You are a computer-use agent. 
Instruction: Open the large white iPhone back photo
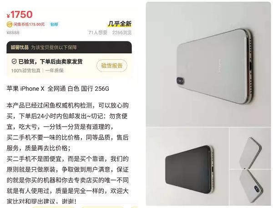[208, 64]
